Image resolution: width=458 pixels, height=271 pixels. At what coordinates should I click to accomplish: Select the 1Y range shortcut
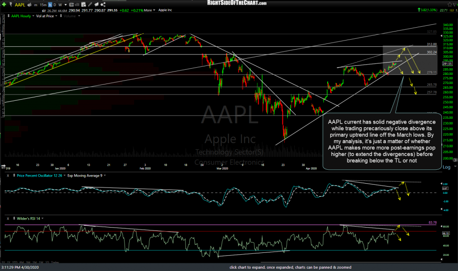(x=9, y=262)
